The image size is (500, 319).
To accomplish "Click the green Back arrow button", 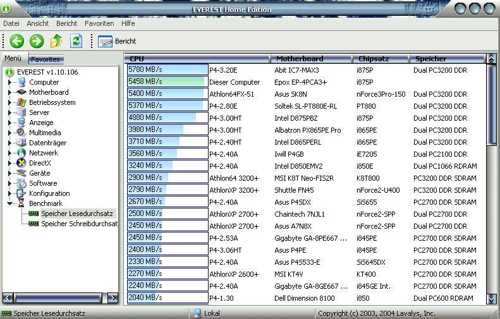I will [x=17, y=41].
